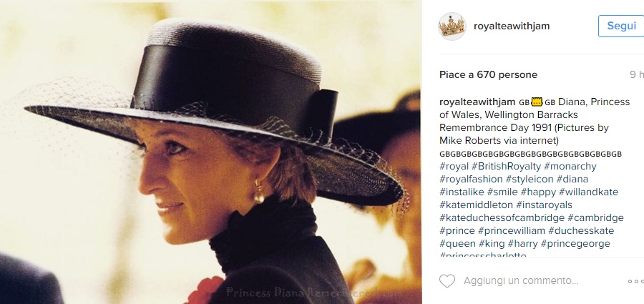Open royalteawithjam profile from header username

coord(512,26)
